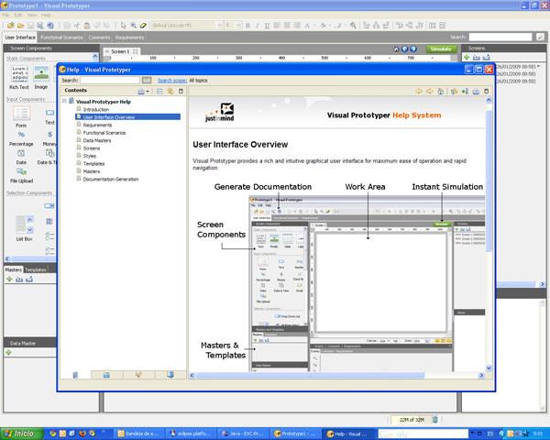This screenshot has height=440, width=550.
Task: Click into the Help Search field
Action: pos(110,81)
